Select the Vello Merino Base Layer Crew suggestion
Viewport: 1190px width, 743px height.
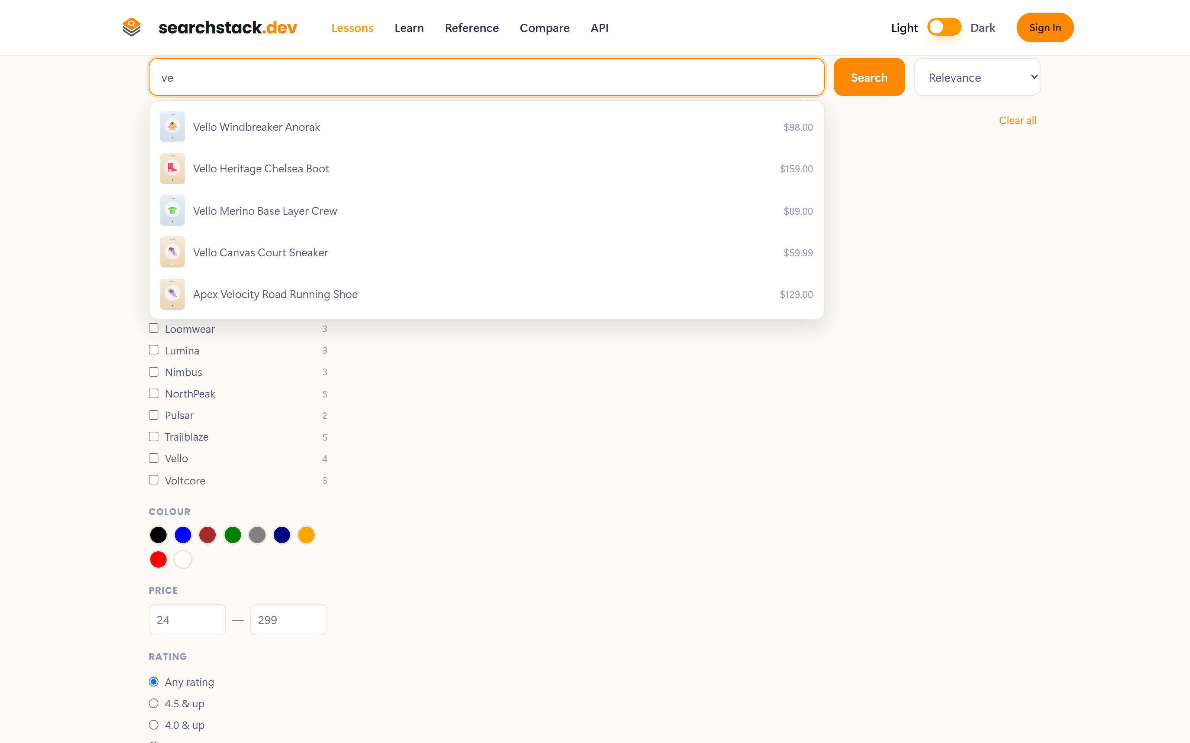click(486, 210)
